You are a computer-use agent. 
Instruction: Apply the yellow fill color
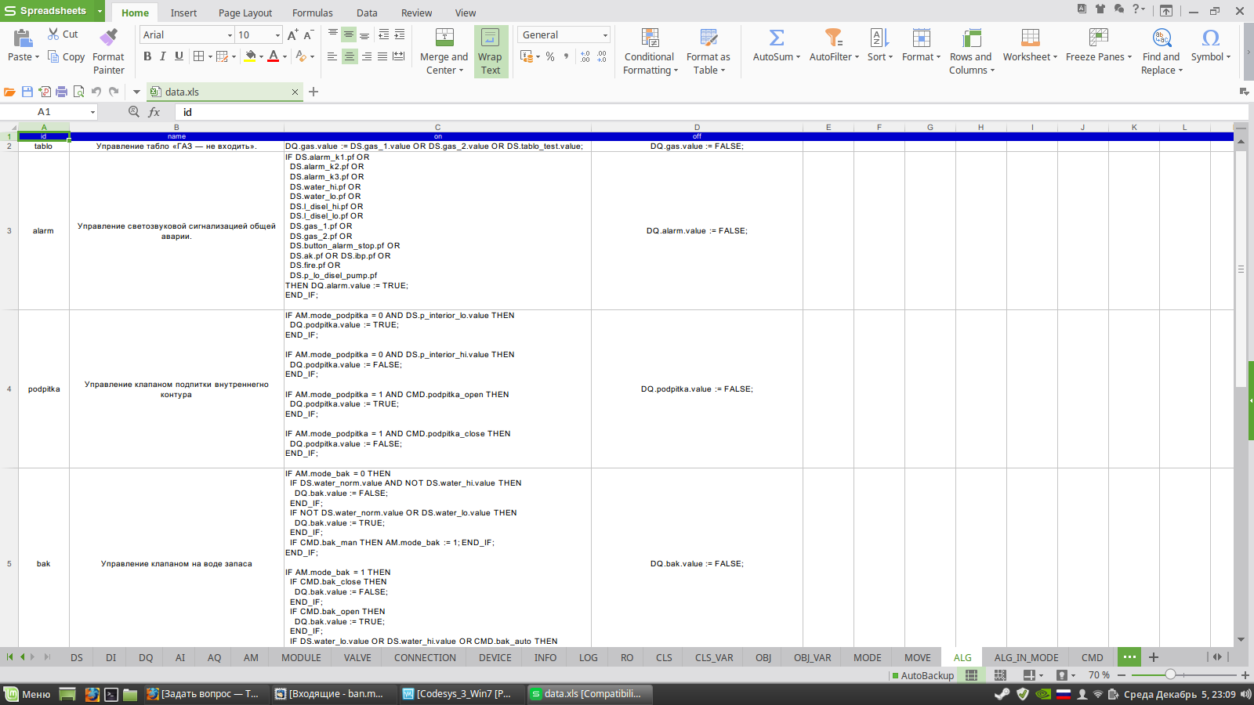click(250, 56)
